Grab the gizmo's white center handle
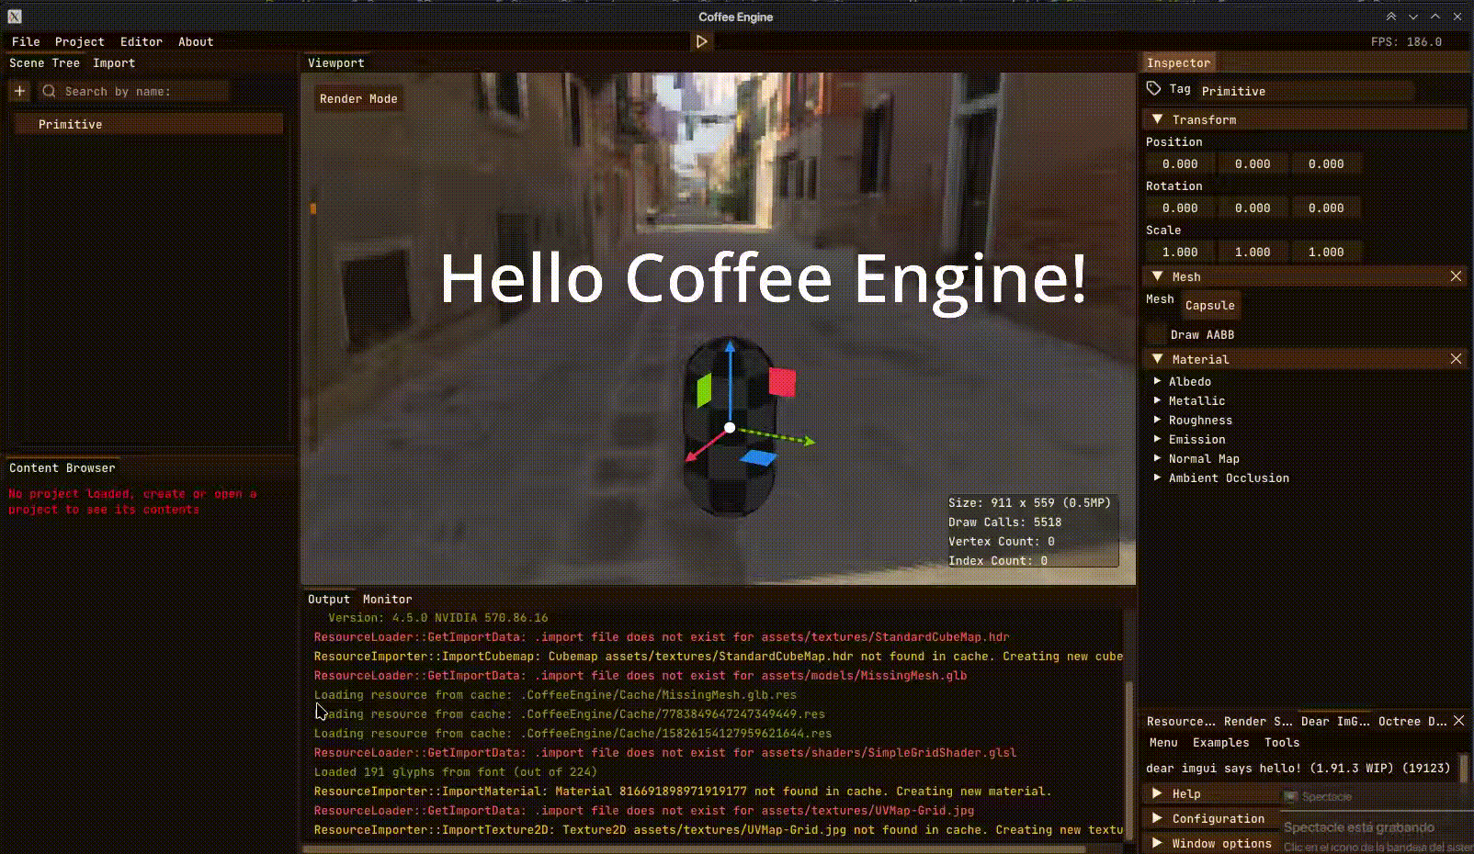This screenshot has height=854, width=1474. click(x=730, y=428)
